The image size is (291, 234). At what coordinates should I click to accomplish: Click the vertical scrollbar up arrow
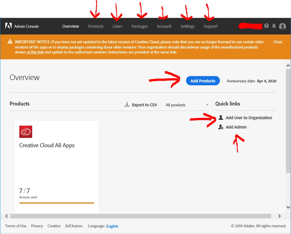point(288,66)
